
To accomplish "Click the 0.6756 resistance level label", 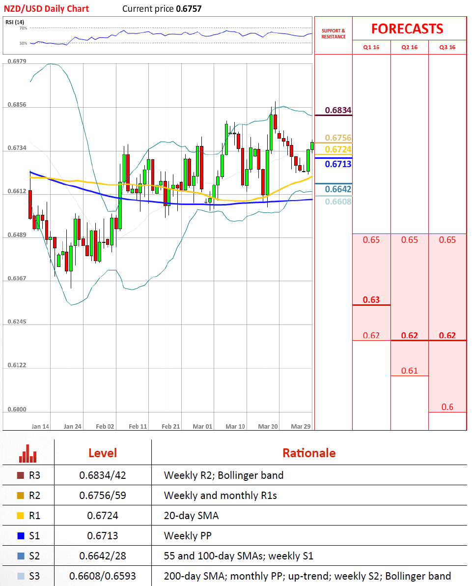I will (x=338, y=138).
